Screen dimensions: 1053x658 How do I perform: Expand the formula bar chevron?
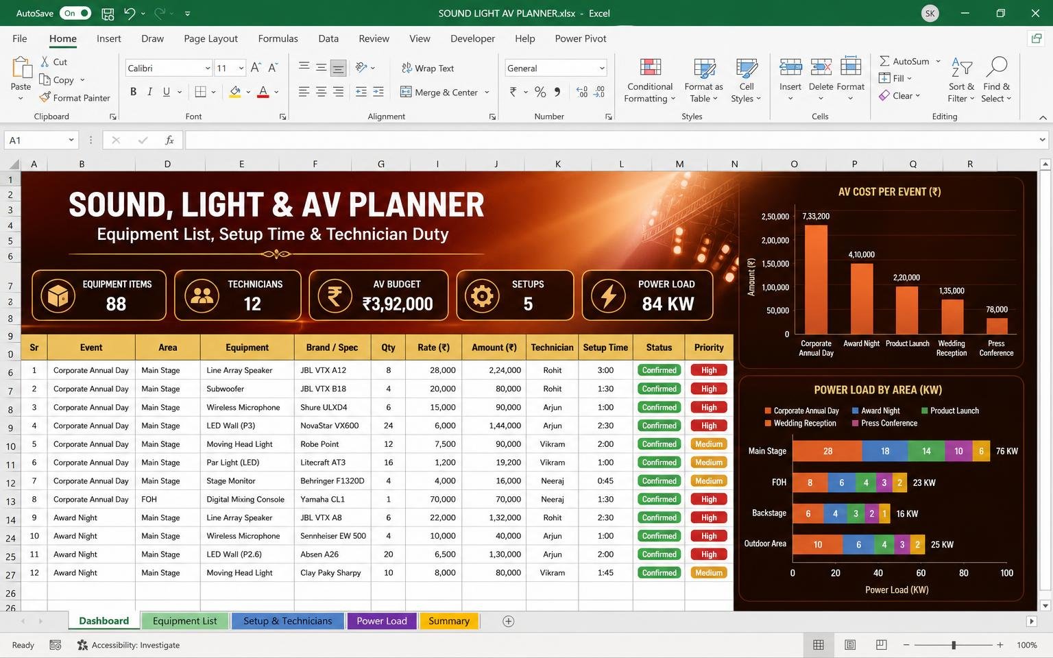click(1042, 141)
